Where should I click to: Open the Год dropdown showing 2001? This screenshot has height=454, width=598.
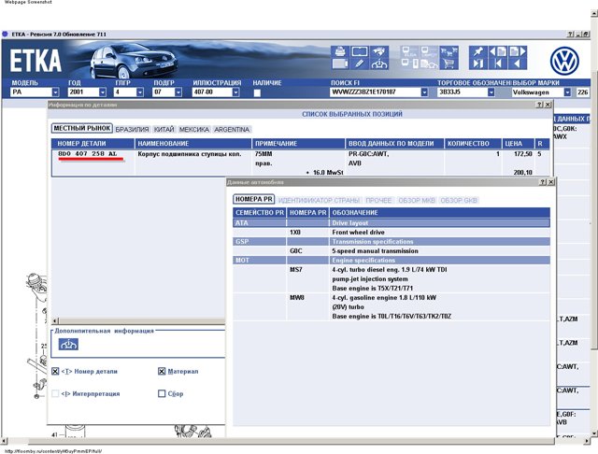(103, 92)
